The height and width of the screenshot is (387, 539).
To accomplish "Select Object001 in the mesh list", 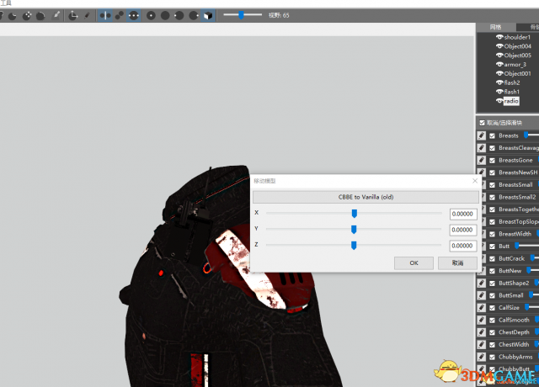I will tap(517, 73).
